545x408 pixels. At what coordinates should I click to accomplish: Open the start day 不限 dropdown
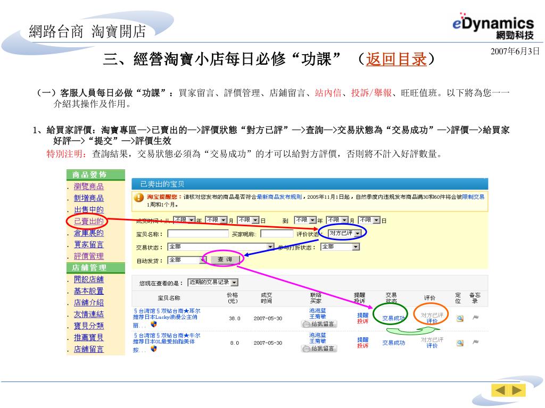tap(248, 220)
